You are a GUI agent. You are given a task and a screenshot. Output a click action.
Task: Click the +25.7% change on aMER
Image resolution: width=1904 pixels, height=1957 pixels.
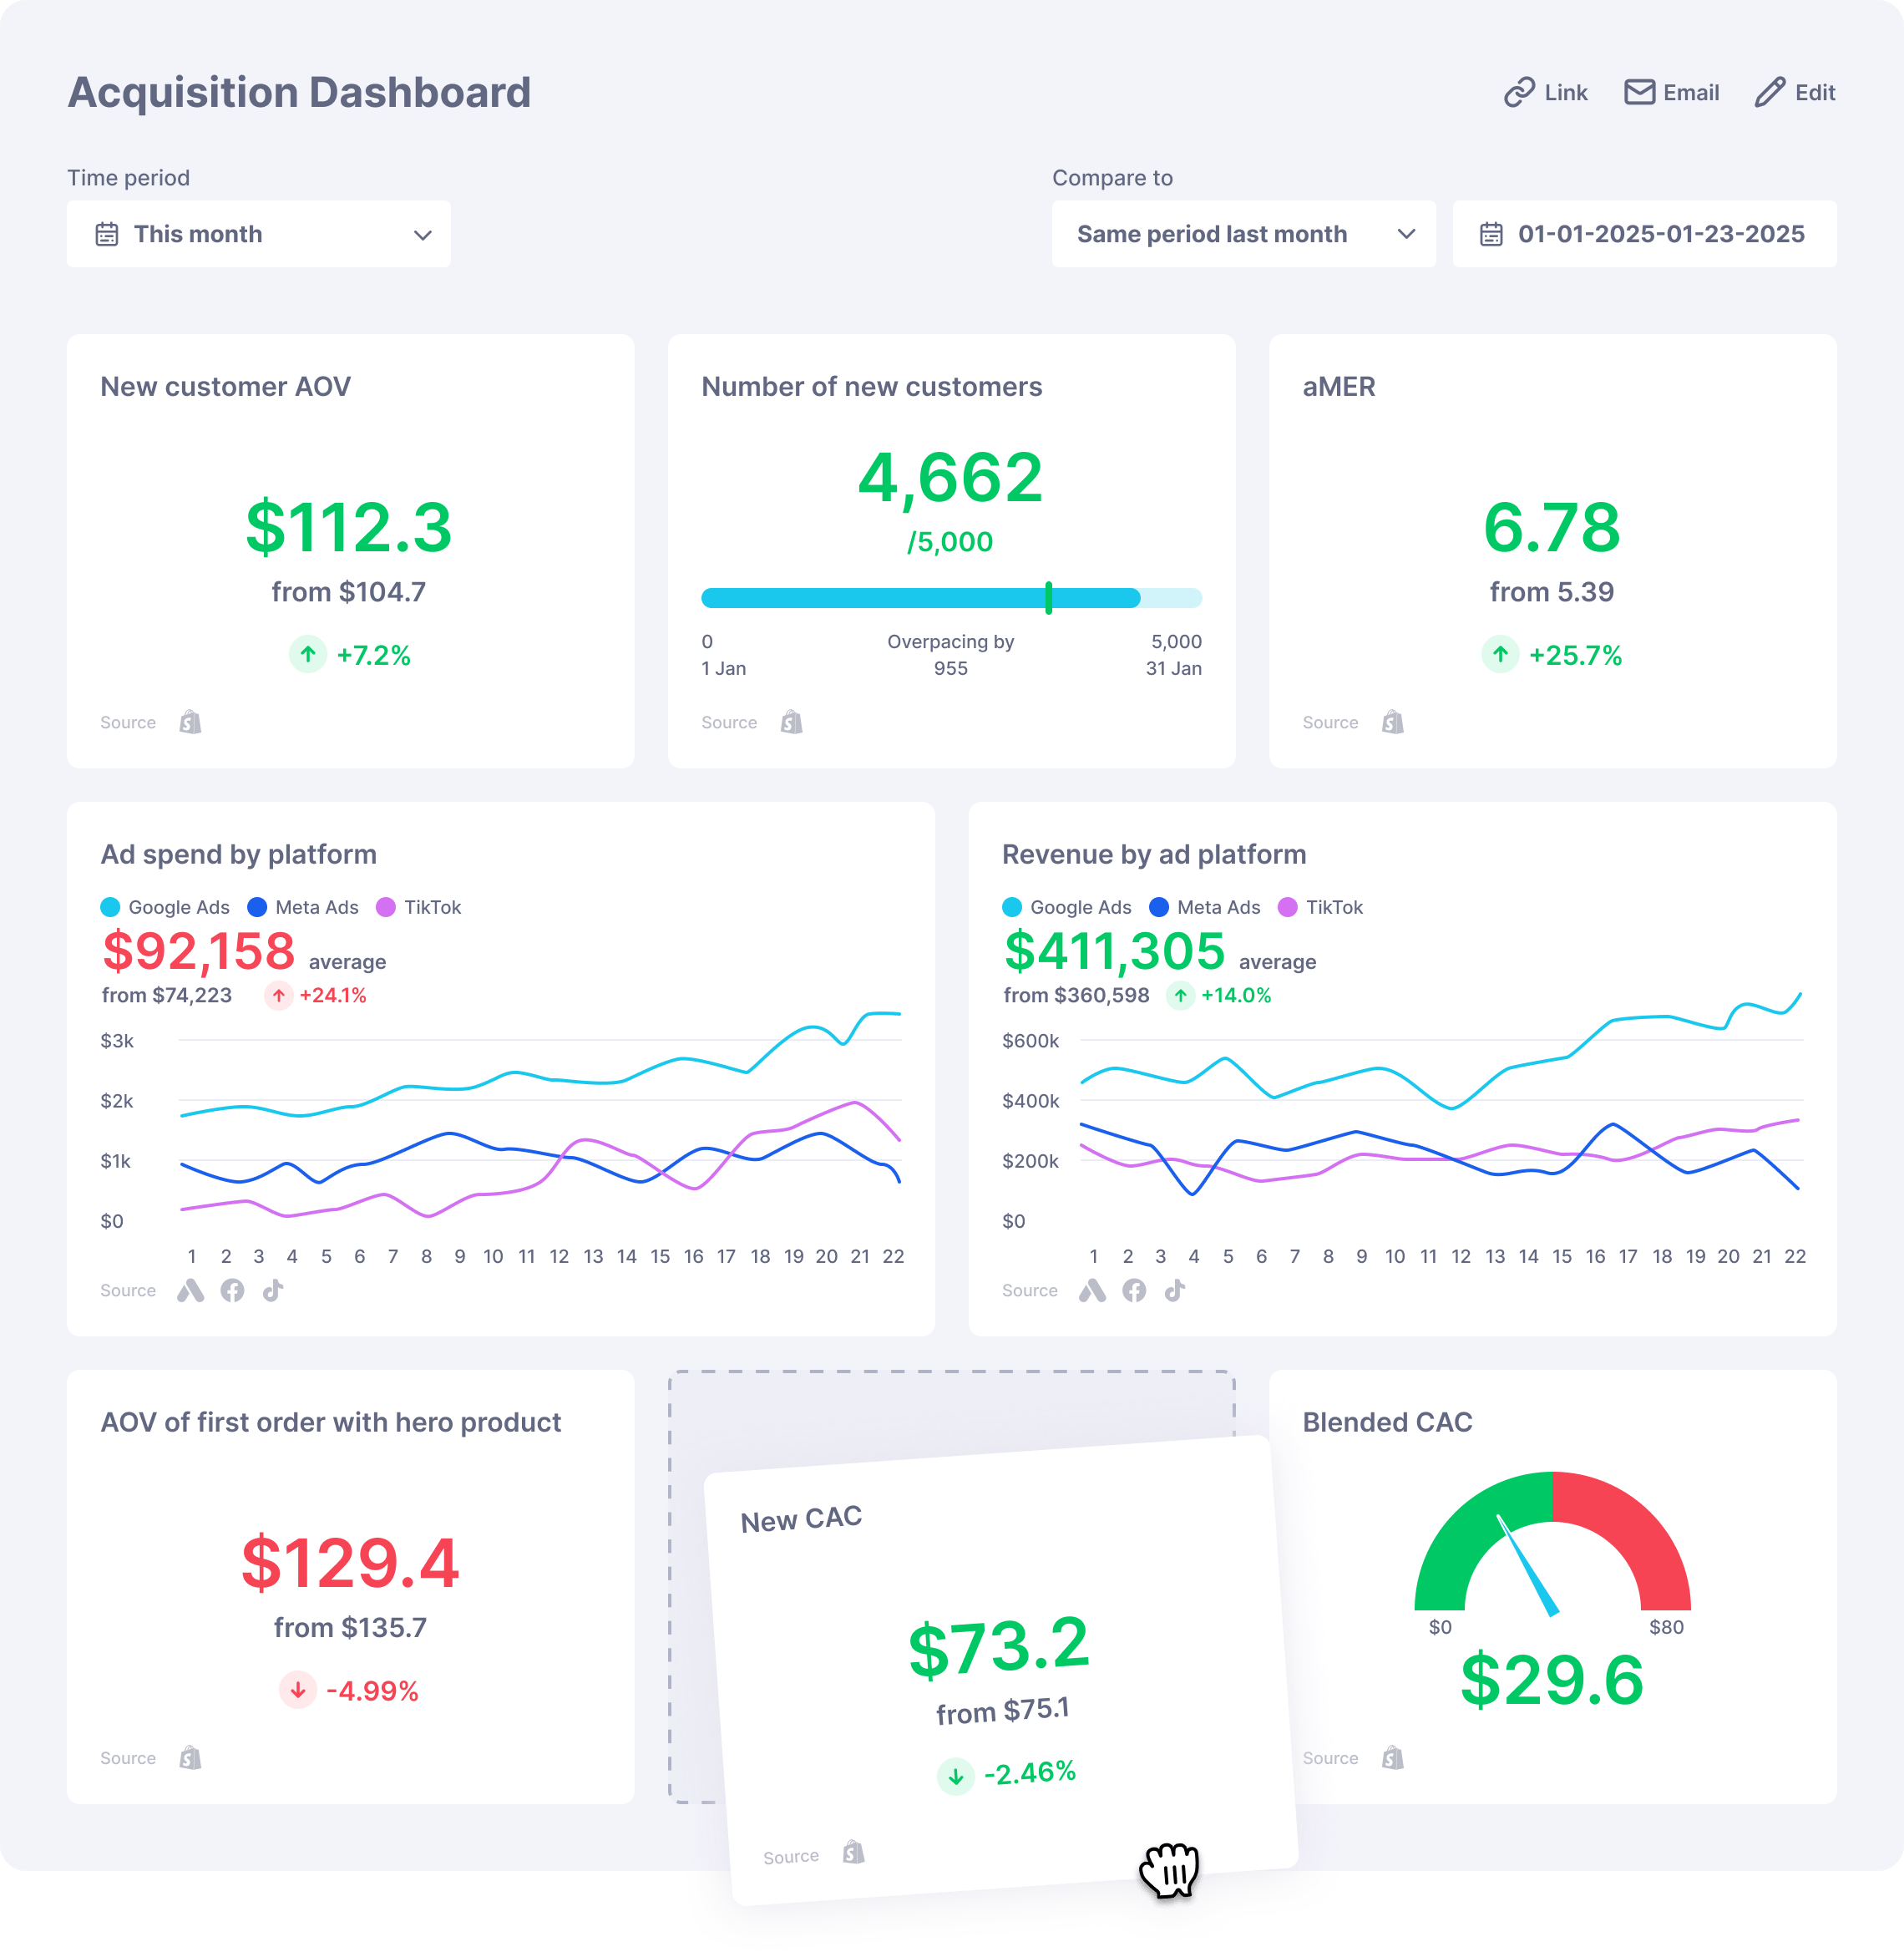tap(1575, 655)
